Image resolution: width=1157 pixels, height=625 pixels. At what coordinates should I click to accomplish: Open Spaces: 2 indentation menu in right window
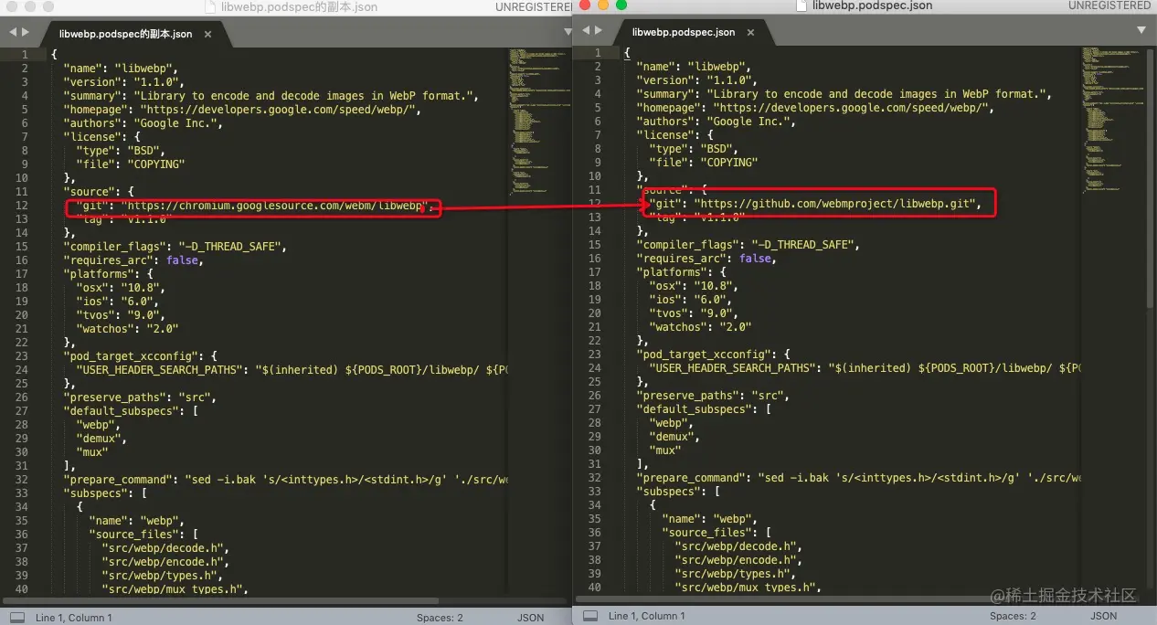(1013, 616)
